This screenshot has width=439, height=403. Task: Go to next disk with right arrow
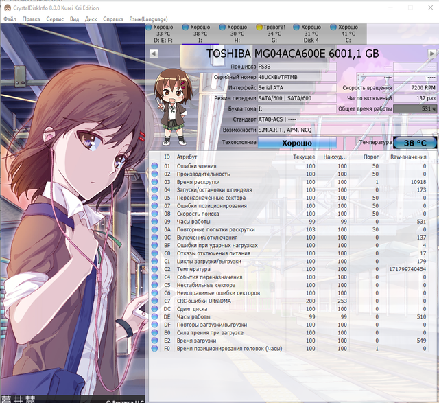pos(432,54)
